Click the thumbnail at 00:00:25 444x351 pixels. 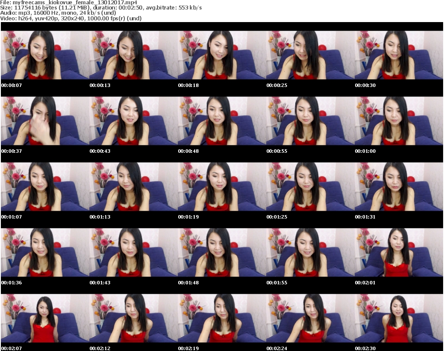(x=310, y=55)
